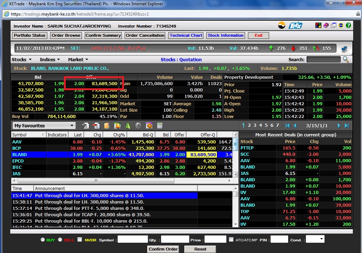Click the Confirm Order button
362x253 pixels.
[x=163, y=249]
